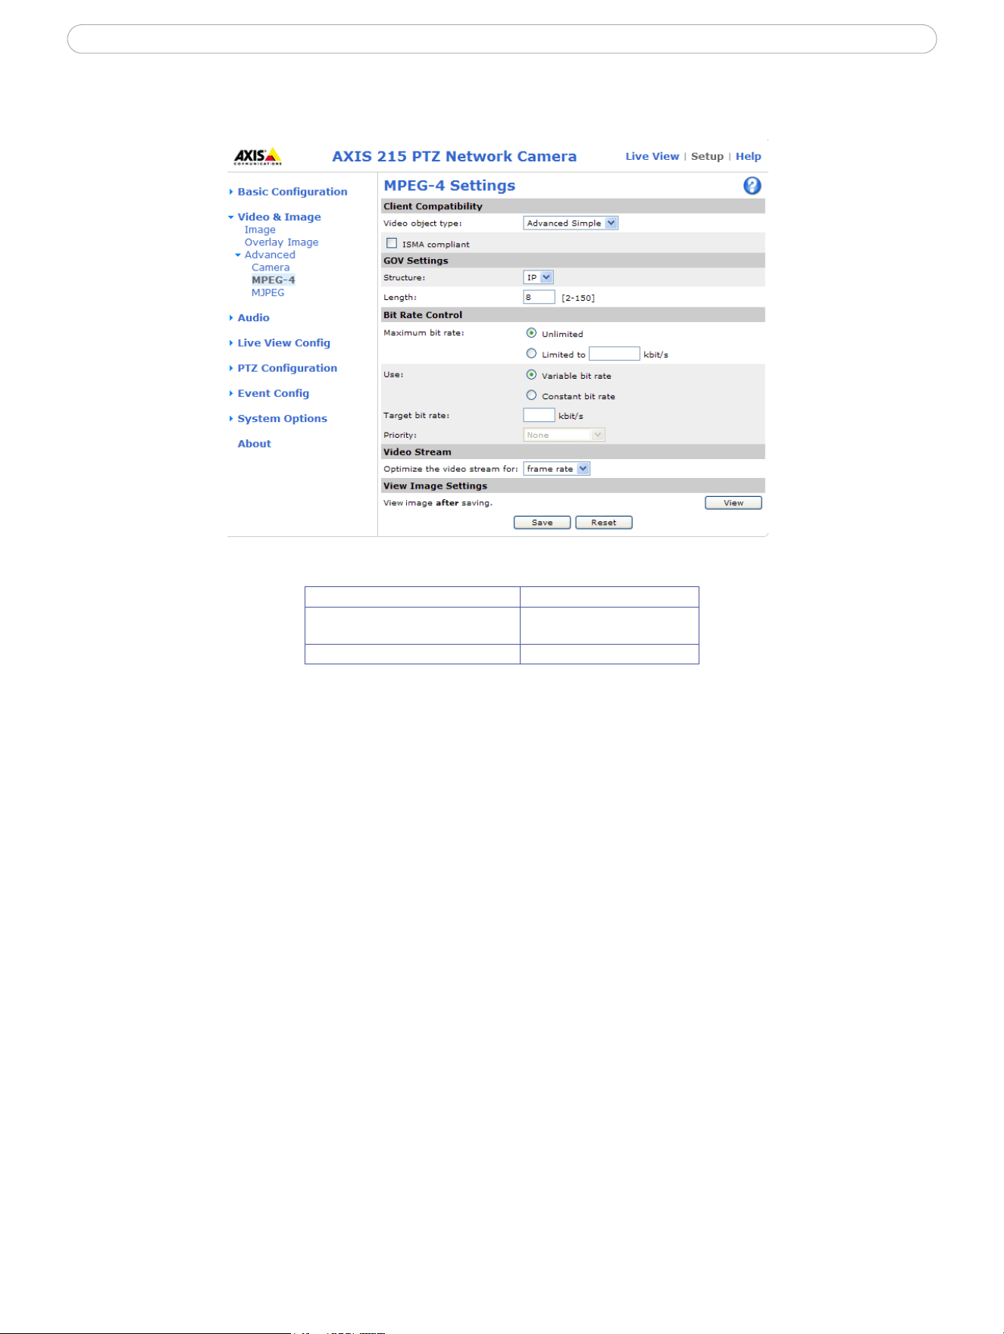
Task: Choose Constant bit rate
Action: click(531, 395)
